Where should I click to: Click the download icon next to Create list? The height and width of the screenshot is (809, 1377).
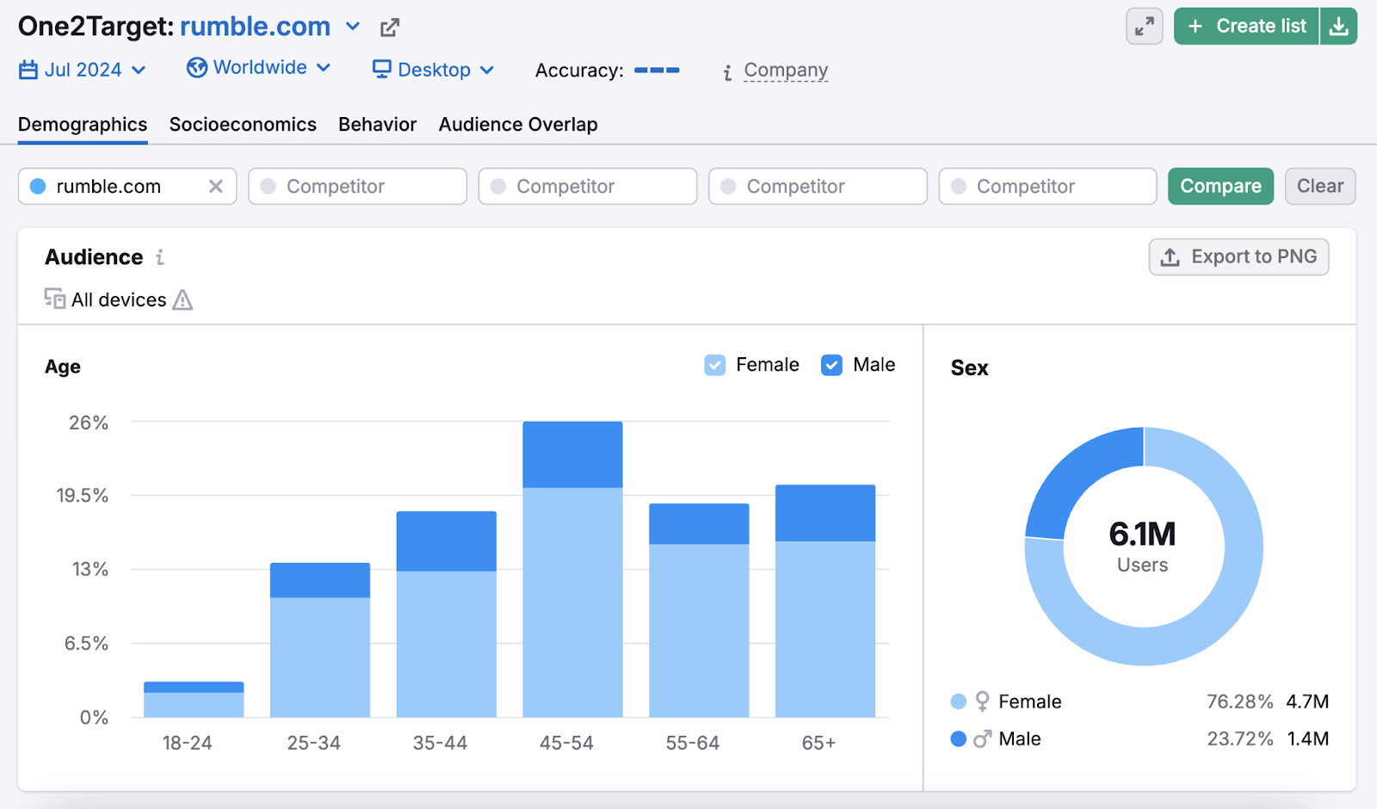coord(1339,27)
